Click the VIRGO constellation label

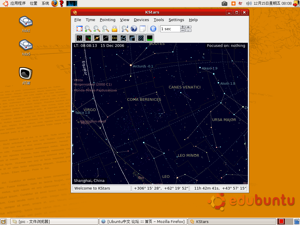coord(90,110)
